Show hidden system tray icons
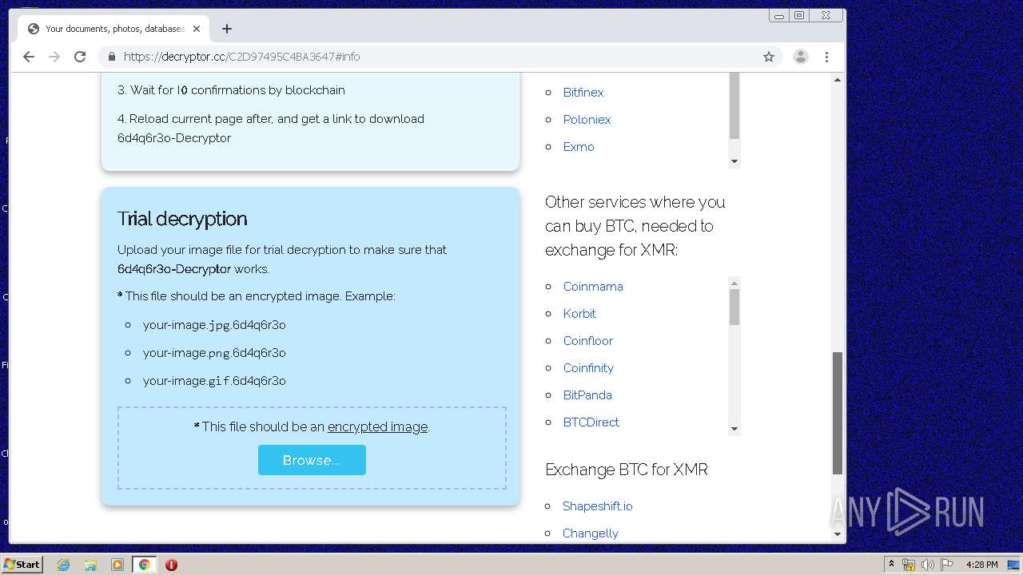The height and width of the screenshot is (575, 1023). (x=891, y=565)
